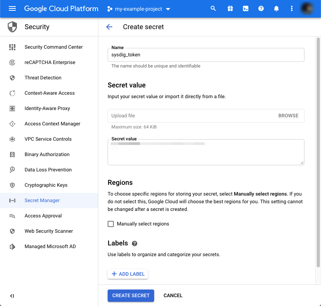Screen dimensions: 321x306
Task: Click the user account avatar
Action: pyautogui.click(x=307, y=8)
